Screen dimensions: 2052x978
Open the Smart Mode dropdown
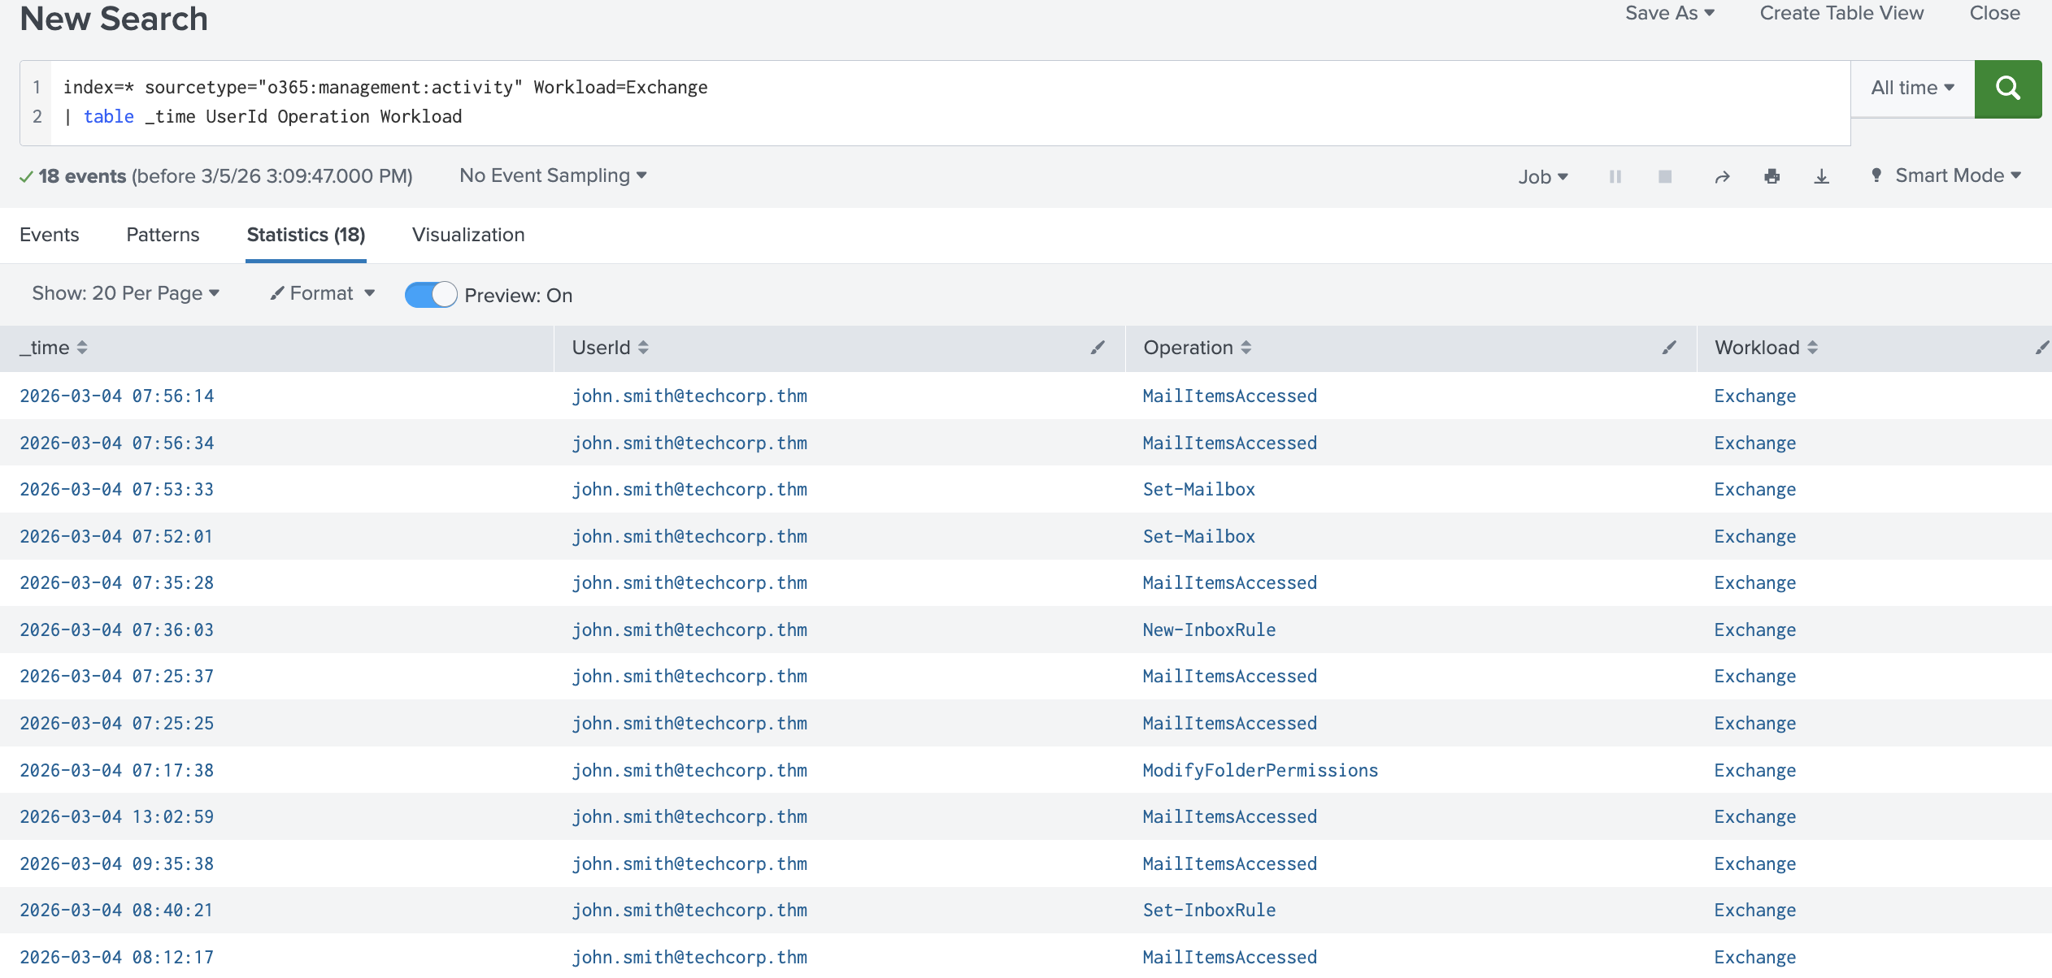(x=1958, y=175)
